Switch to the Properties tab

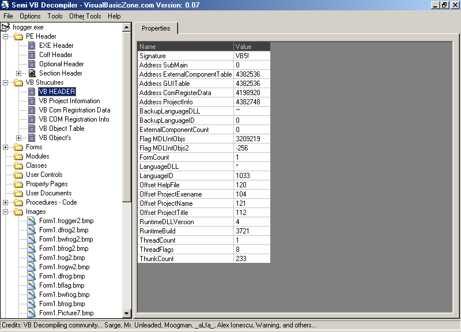(x=156, y=28)
